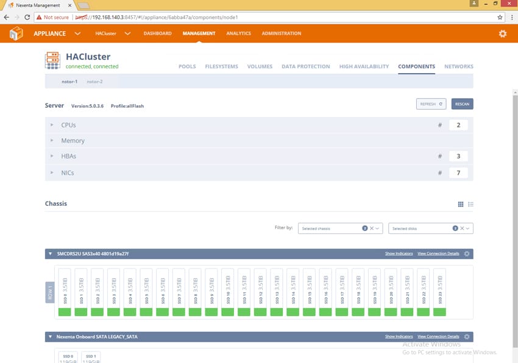Switch Chassis to list view icon
Viewport: 518px width, 363px height.
click(x=470, y=204)
